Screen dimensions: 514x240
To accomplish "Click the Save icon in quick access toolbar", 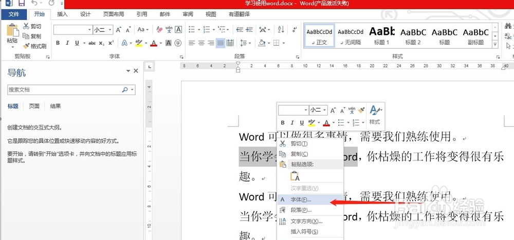I will coord(21,4).
